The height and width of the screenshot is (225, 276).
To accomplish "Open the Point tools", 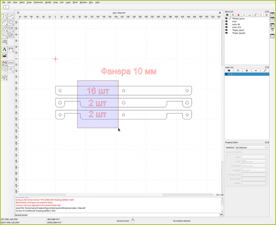I will tap(4, 16).
